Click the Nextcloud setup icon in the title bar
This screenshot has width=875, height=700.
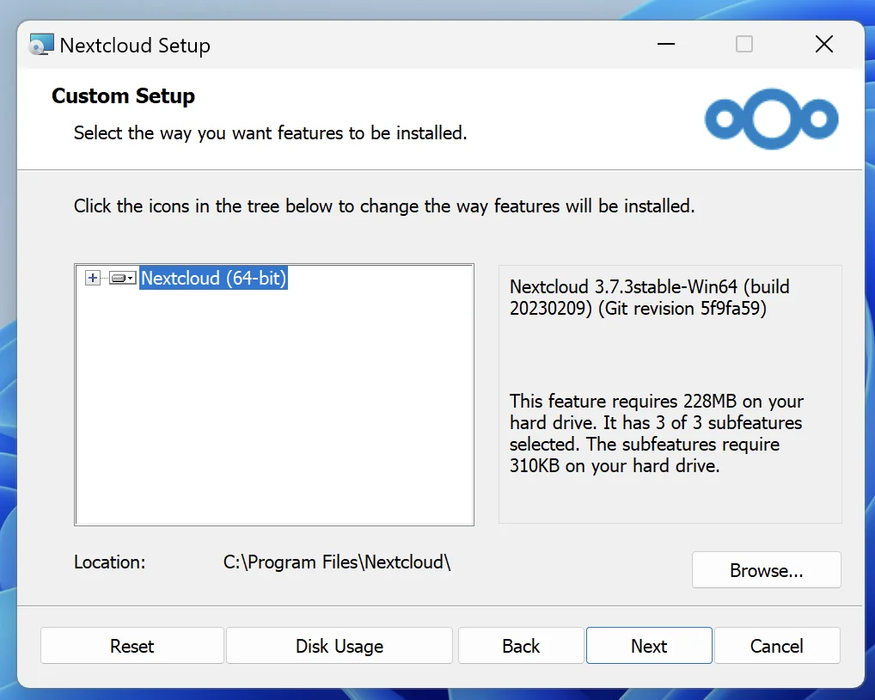tap(40, 44)
